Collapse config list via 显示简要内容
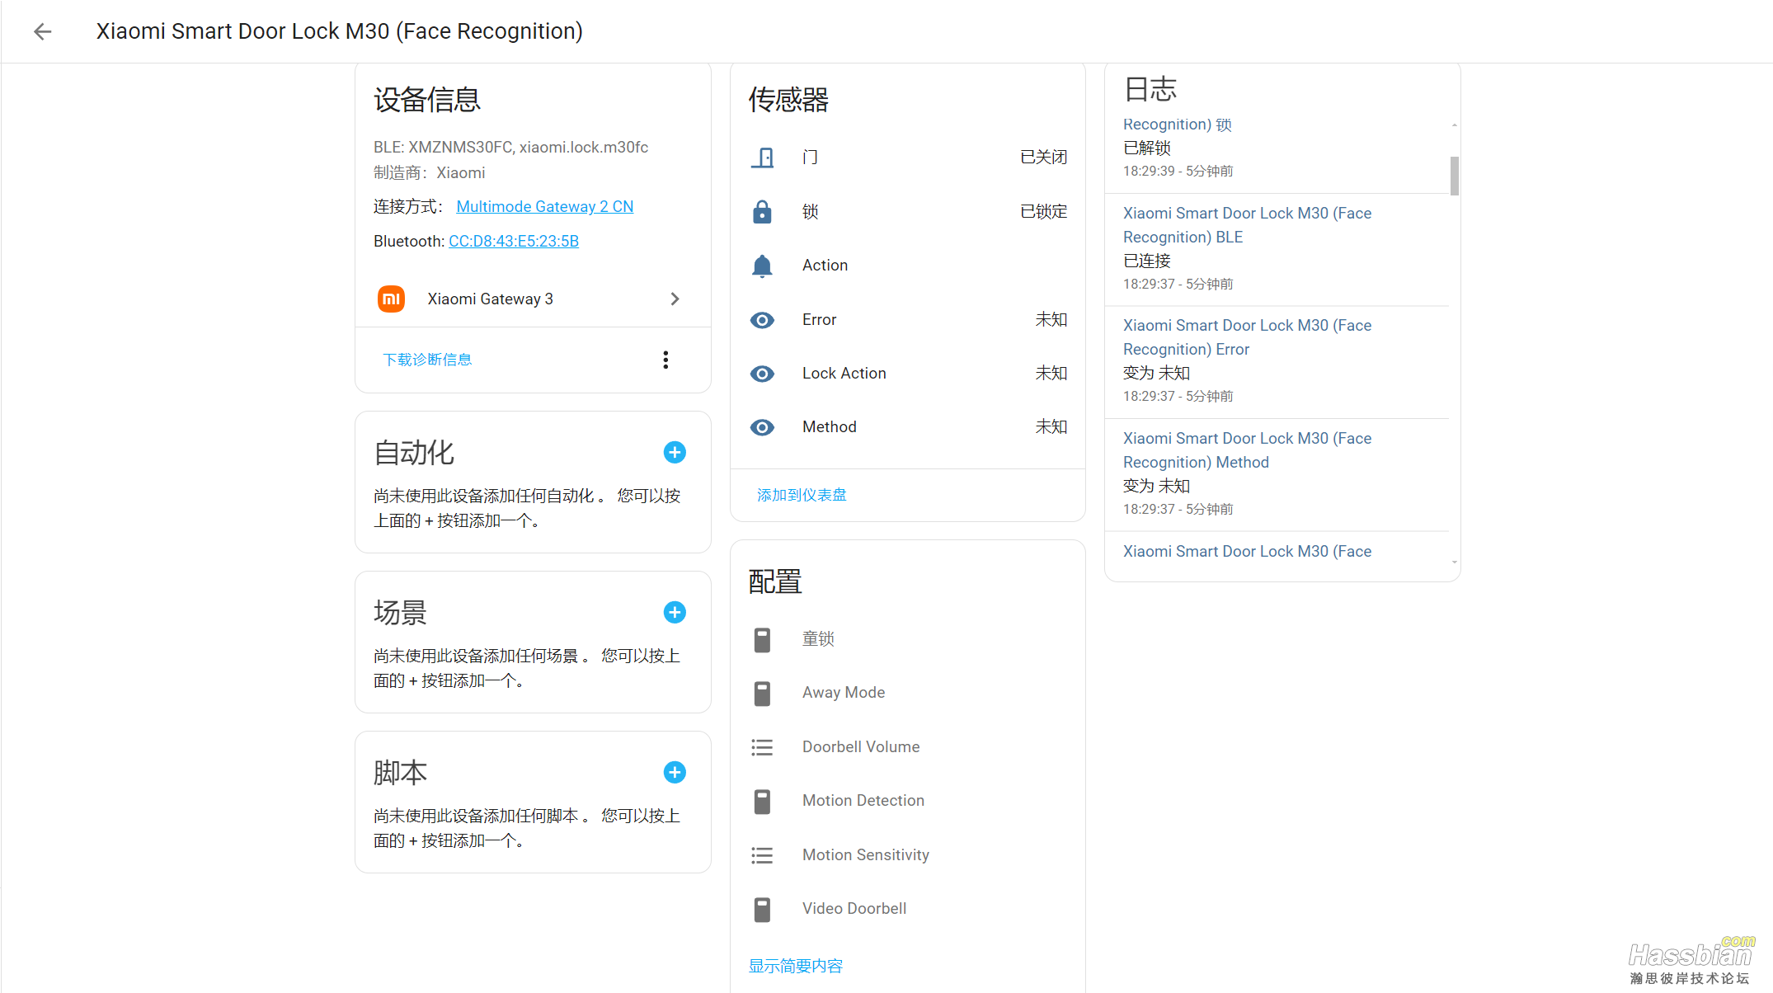The width and height of the screenshot is (1773, 993). pyautogui.click(x=796, y=966)
